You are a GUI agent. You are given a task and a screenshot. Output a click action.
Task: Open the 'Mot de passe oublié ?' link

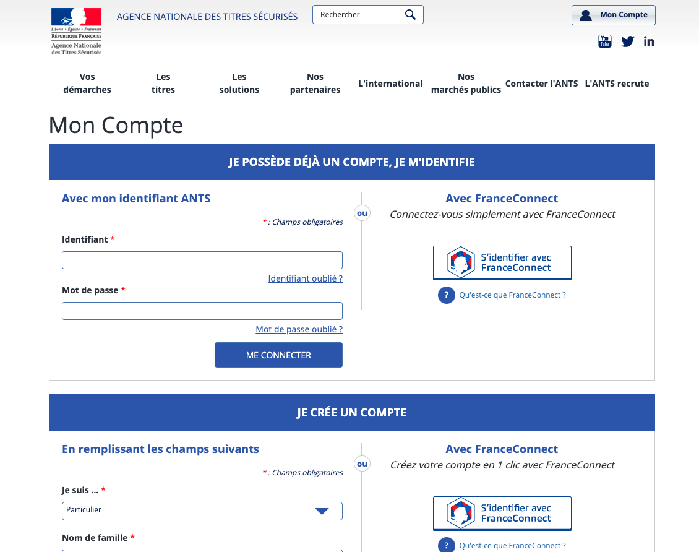click(299, 329)
